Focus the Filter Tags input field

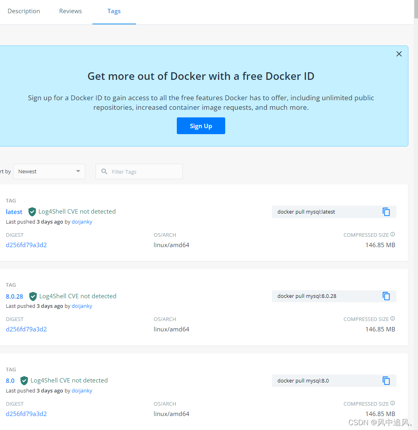pyautogui.click(x=139, y=171)
